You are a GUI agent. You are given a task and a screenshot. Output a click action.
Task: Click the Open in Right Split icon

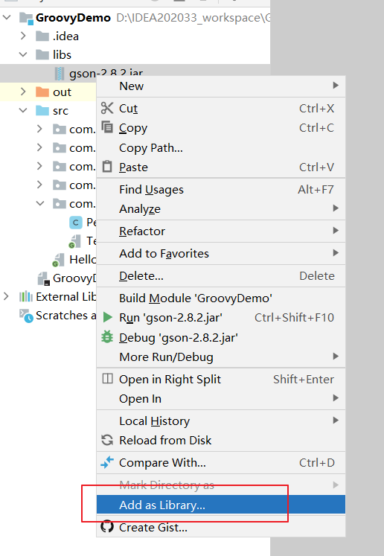coord(107,379)
